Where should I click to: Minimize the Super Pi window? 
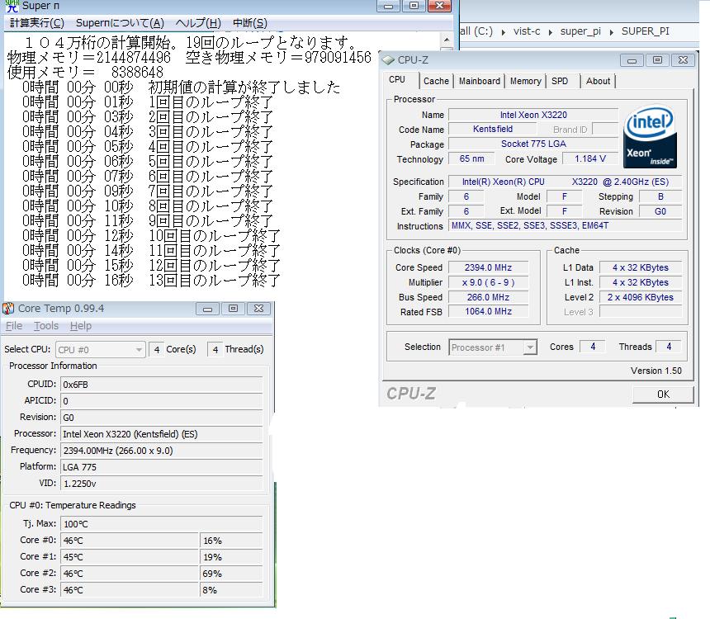tap(389, 6)
